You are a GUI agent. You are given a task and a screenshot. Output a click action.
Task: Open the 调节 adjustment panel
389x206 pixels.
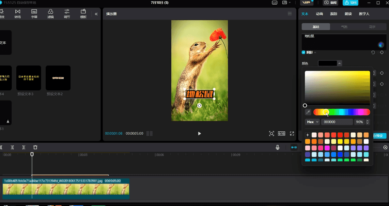pyautogui.click(x=67, y=14)
